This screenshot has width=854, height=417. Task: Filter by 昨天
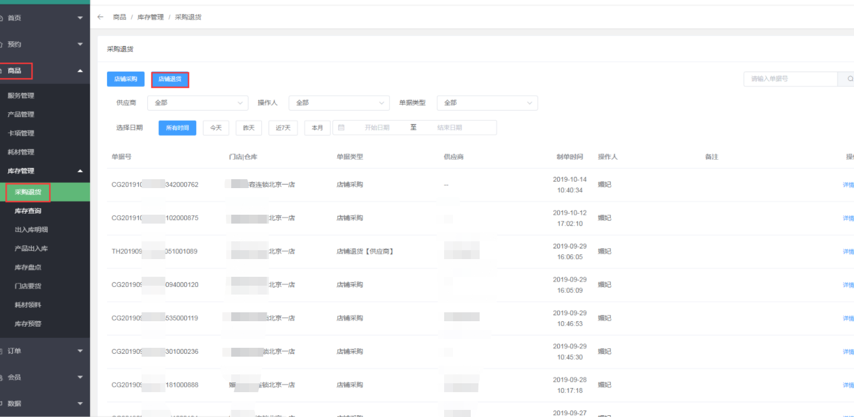tap(249, 128)
